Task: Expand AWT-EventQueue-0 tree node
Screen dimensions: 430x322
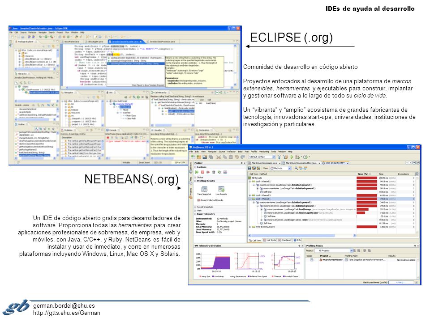Action: [250, 227]
